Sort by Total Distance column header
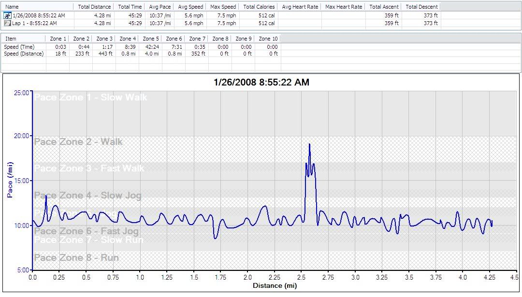Screen dimensions: 522x297 pyautogui.click(x=94, y=7)
